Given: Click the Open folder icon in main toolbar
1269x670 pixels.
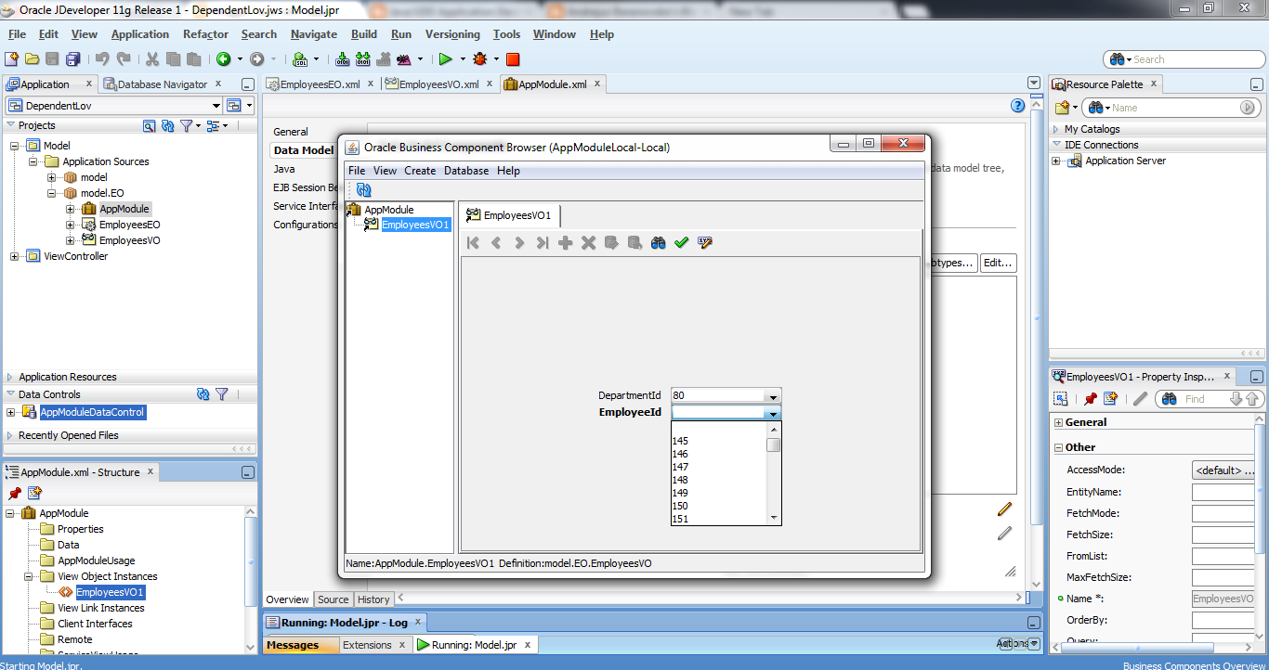Looking at the screenshot, I should click(x=33, y=58).
